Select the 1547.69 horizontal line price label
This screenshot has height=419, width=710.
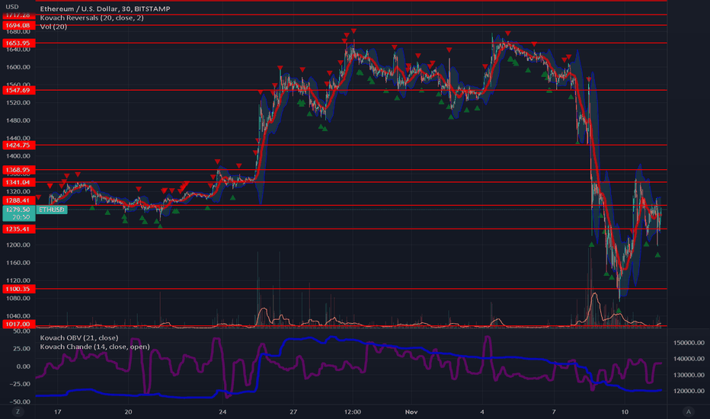[18, 90]
